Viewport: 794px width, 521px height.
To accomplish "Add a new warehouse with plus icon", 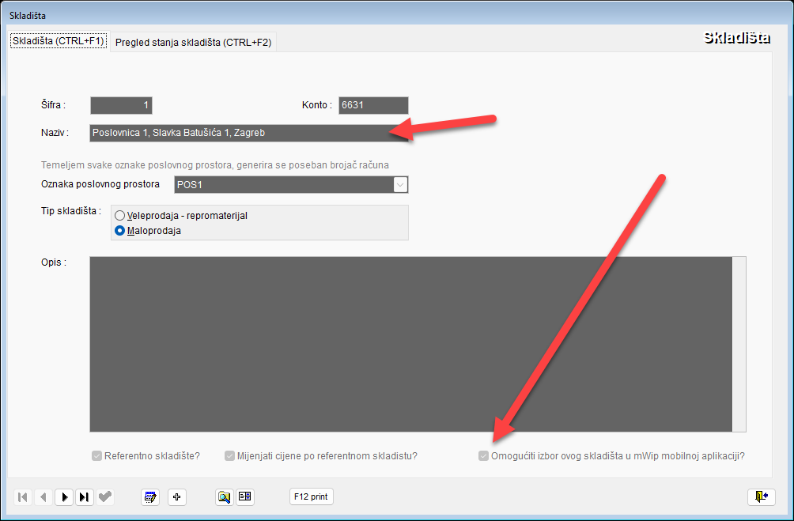I will (177, 497).
